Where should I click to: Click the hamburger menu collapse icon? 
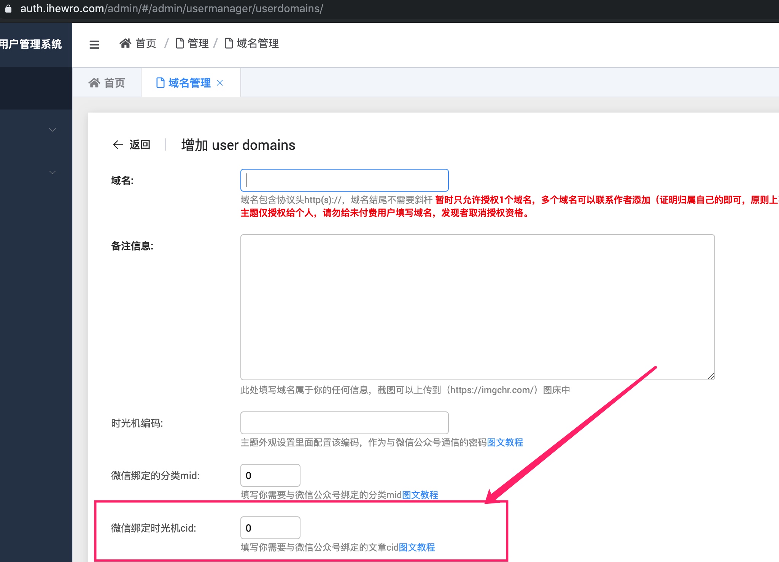tap(94, 44)
